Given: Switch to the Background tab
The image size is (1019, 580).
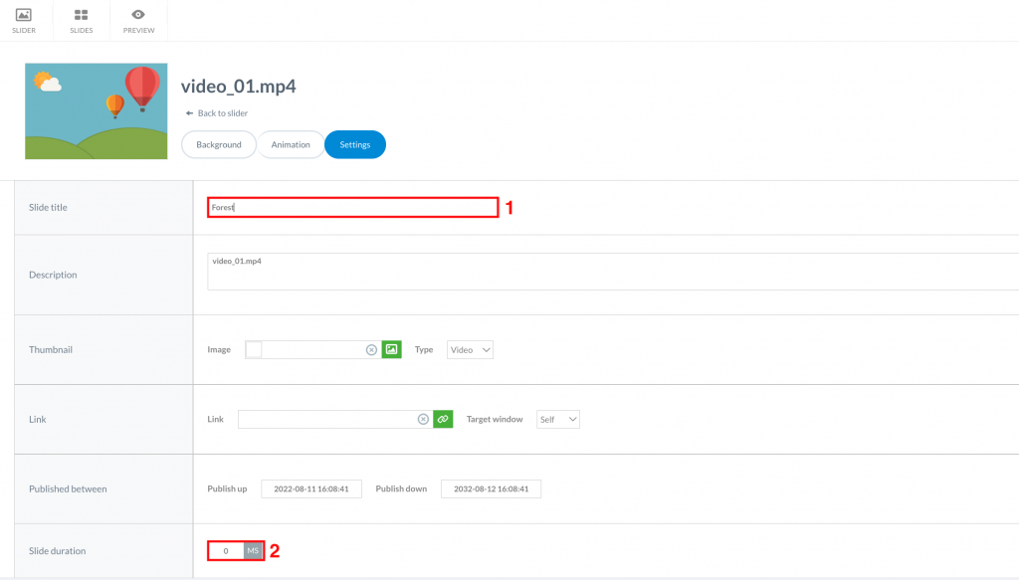Looking at the screenshot, I should tap(218, 144).
